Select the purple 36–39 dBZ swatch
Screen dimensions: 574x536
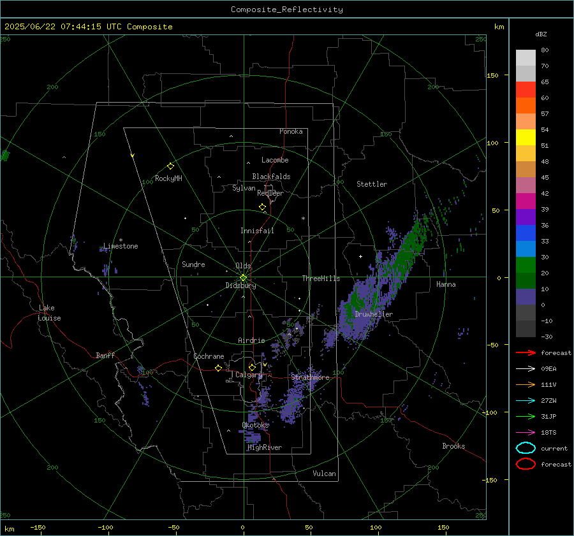pyautogui.click(x=526, y=217)
